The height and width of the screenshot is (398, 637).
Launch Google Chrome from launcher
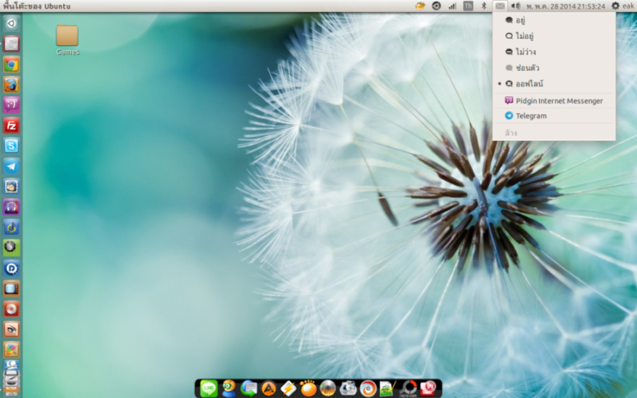(x=11, y=64)
